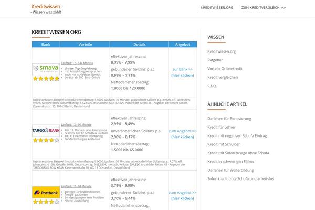Click the 'Unsere Top-Empfehlung' bullet text

click(80, 69)
